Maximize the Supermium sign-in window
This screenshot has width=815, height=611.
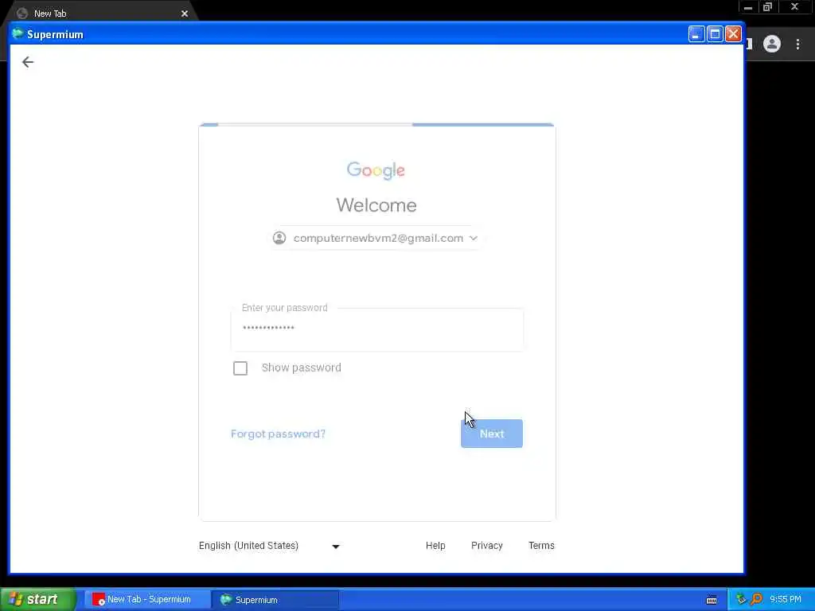tap(715, 34)
